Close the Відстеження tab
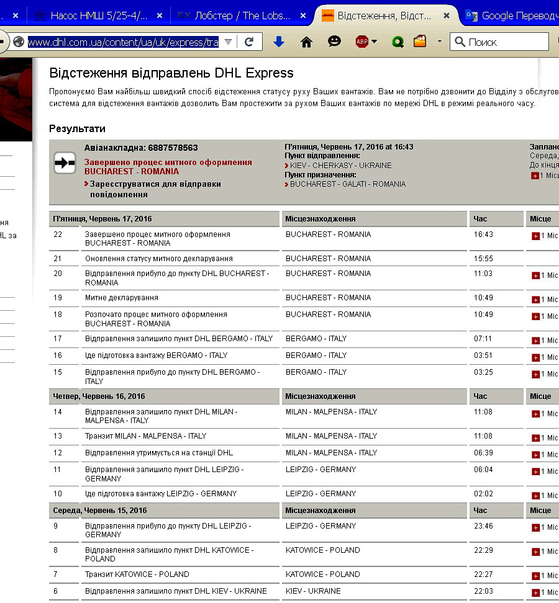This screenshot has height=603, width=559. click(x=447, y=16)
